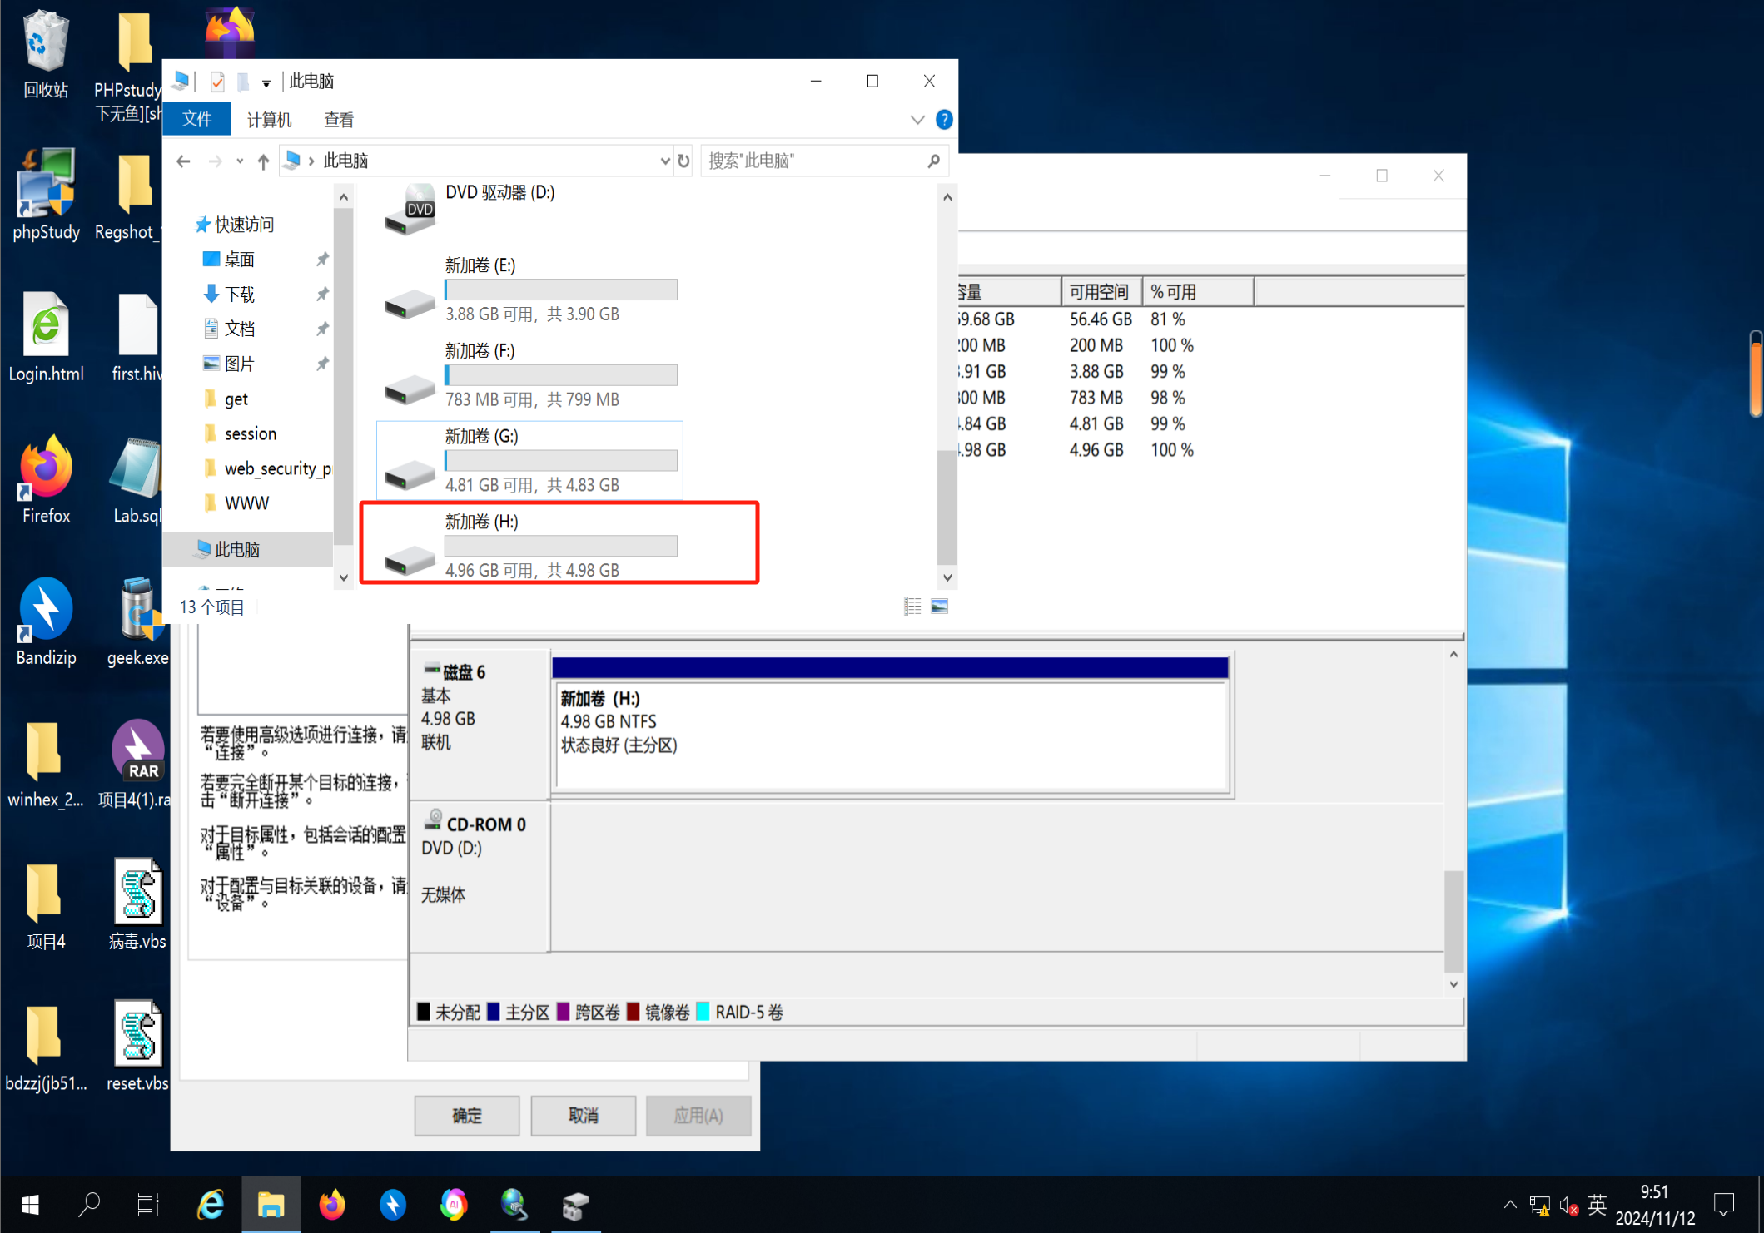Switch Explorer to large icons view
Viewport: 1764px width, 1233px height.
pos(939,607)
